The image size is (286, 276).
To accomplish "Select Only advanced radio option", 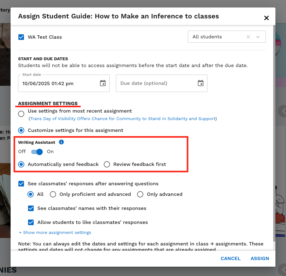I will click(x=140, y=194).
